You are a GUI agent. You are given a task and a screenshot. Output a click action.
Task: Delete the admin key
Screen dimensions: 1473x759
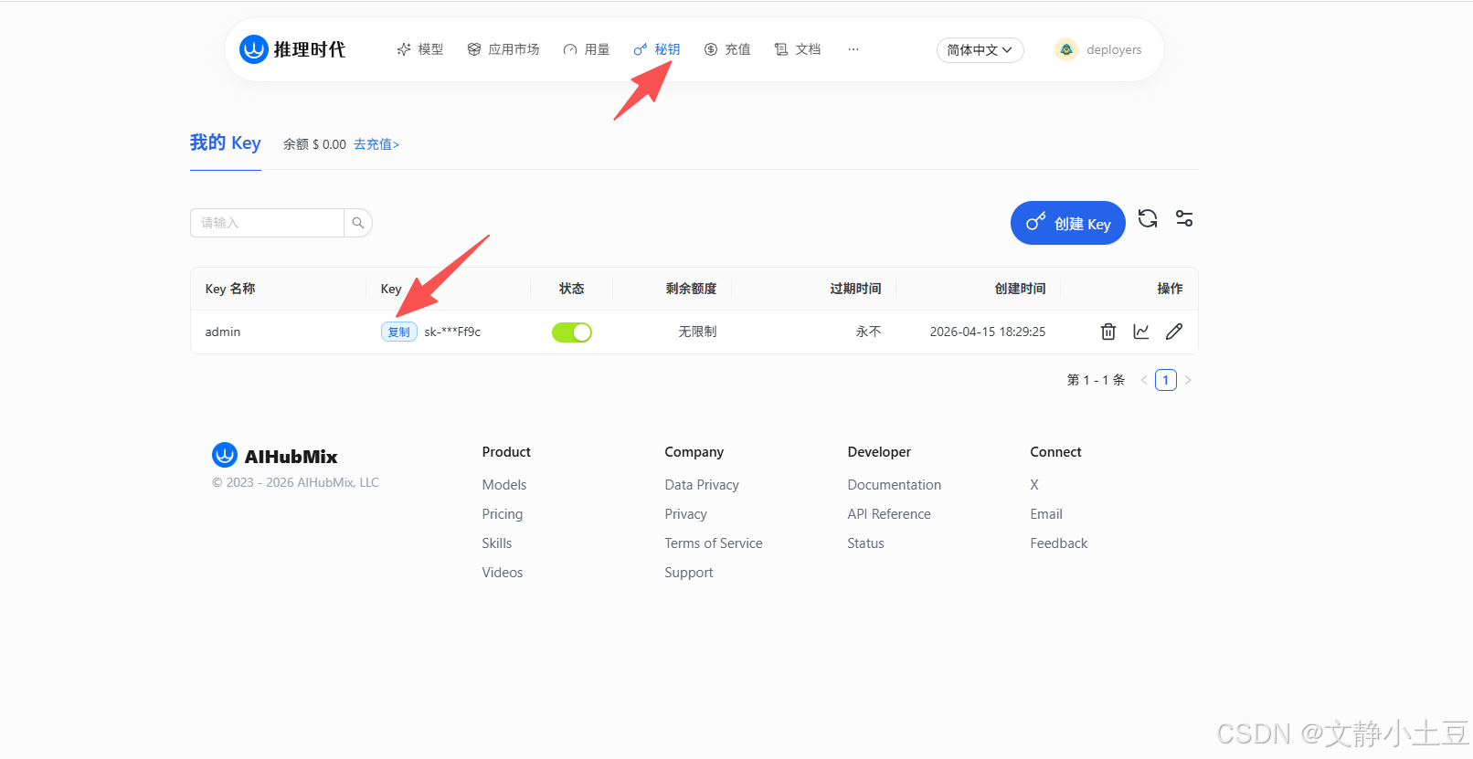(1108, 332)
